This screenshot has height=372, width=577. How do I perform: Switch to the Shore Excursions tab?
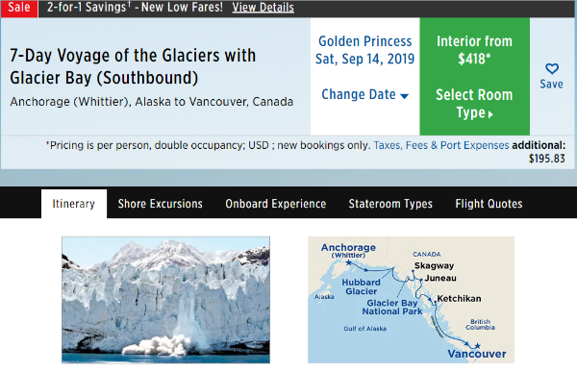tap(160, 204)
